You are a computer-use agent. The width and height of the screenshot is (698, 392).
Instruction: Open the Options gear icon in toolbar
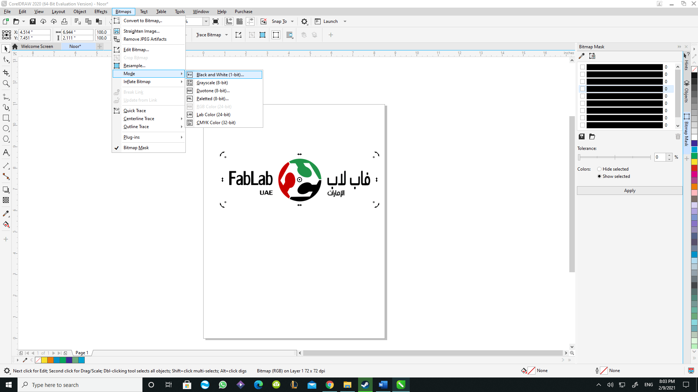pyautogui.click(x=305, y=21)
